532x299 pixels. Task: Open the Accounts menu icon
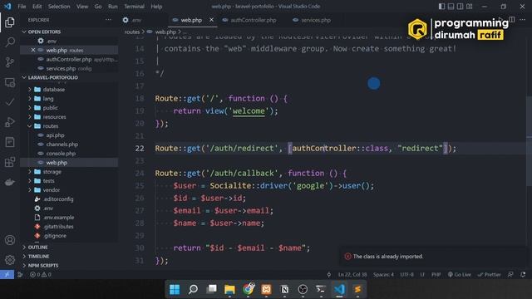tap(10, 240)
